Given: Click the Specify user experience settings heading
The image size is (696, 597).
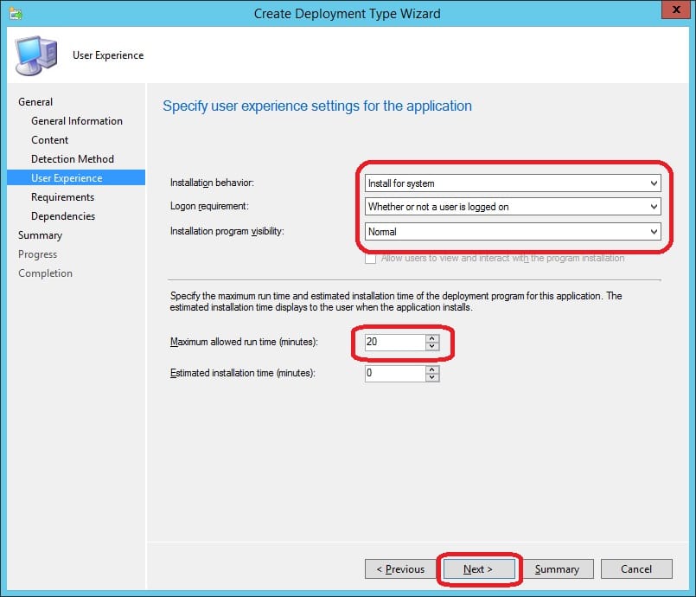Looking at the screenshot, I should (317, 106).
